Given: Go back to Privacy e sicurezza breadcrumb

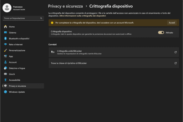Looking at the screenshot, I should pos(65,6).
